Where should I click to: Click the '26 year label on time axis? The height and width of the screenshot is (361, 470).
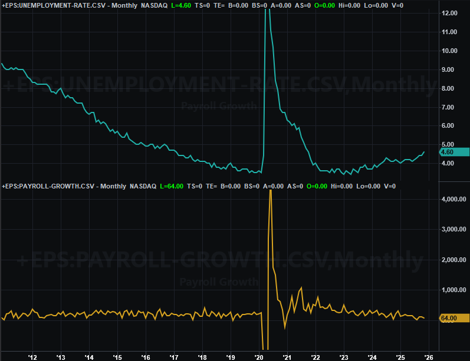[x=429, y=357]
